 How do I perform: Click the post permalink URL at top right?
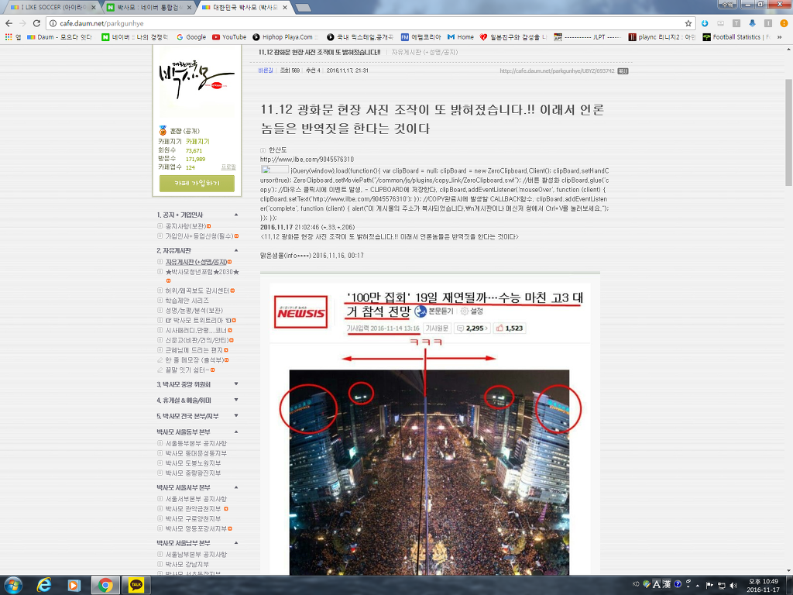(557, 71)
